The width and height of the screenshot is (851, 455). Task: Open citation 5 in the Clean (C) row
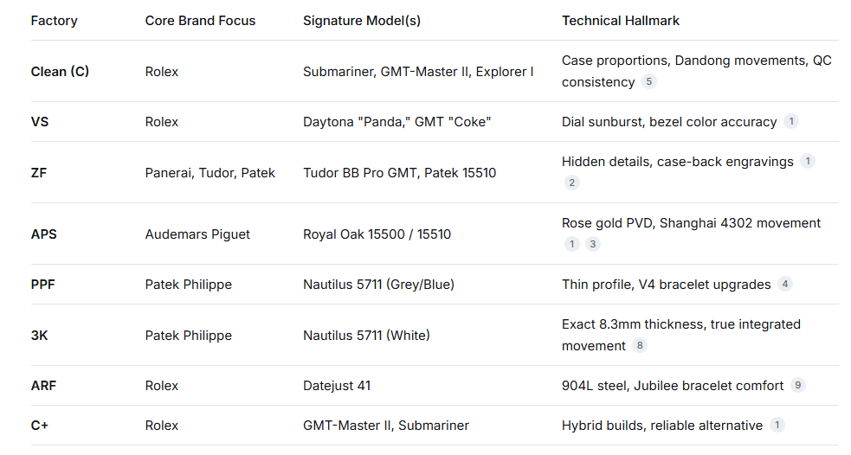648,82
